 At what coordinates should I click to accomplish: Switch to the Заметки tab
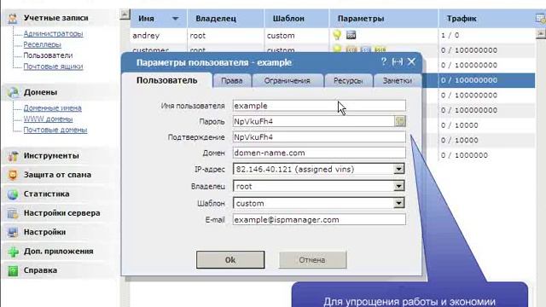pos(398,81)
